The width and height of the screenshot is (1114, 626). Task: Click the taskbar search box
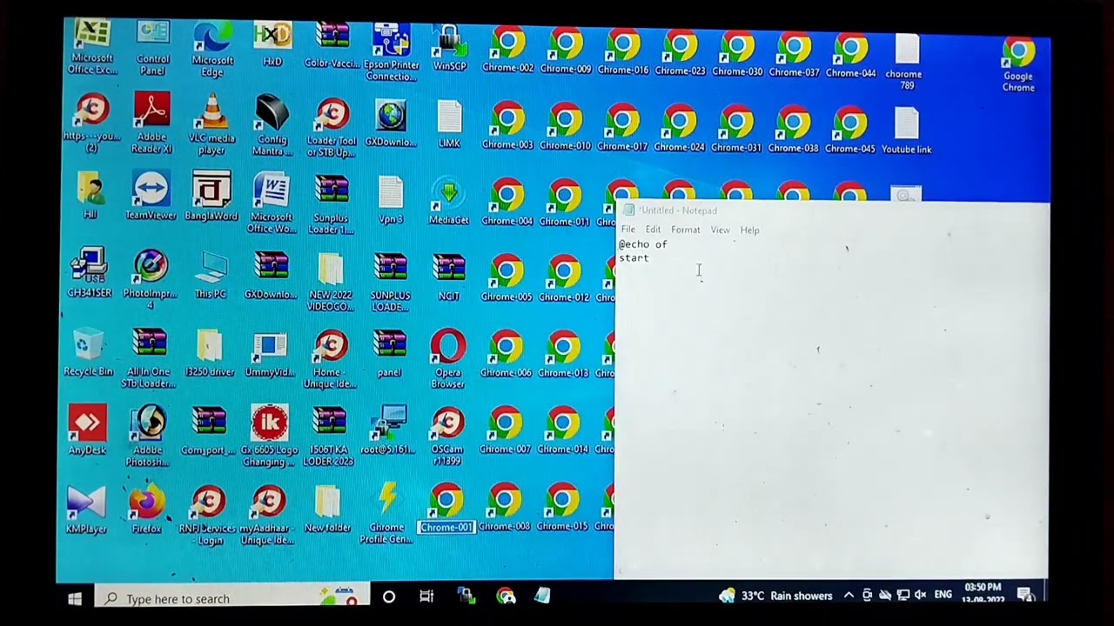232,598
